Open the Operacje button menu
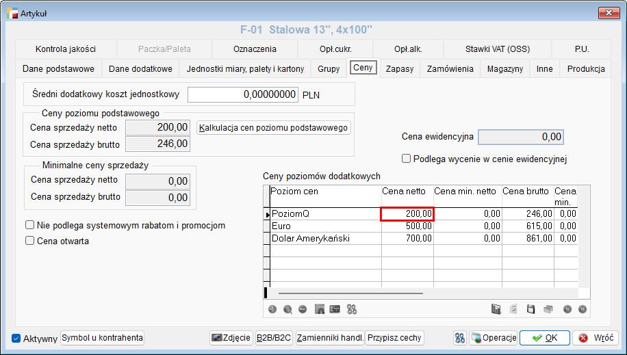The height and width of the screenshot is (355, 627). pyautogui.click(x=493, y=338)
